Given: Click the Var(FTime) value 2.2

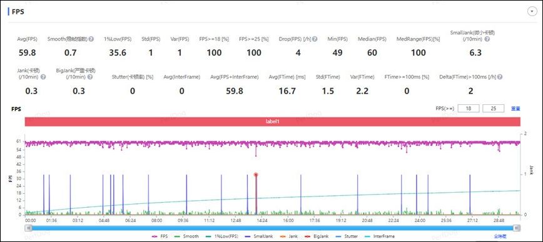Looking at the screenshot, I should pos(362,91).
